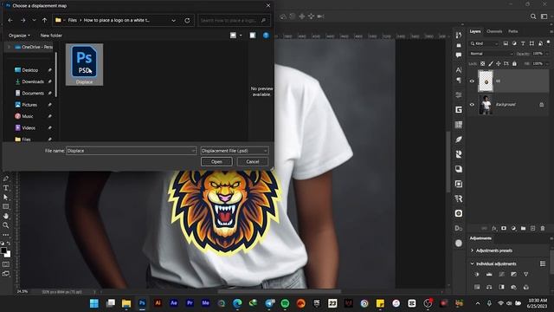This screenshot has width=554, height=312.
Task: Expand the address bar path dropdown
Action: [x=173, y=21]
